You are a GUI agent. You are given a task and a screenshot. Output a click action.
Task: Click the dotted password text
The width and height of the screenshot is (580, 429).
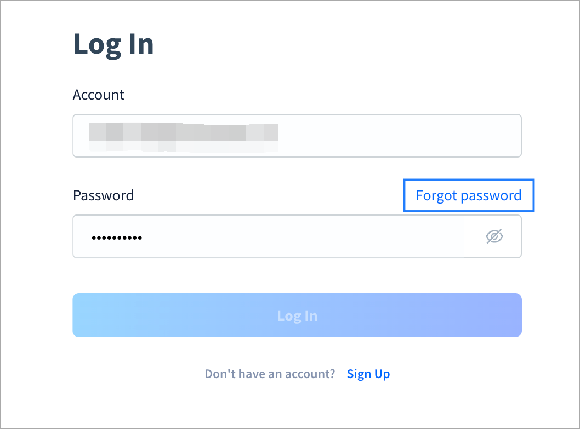coord(117,236)
